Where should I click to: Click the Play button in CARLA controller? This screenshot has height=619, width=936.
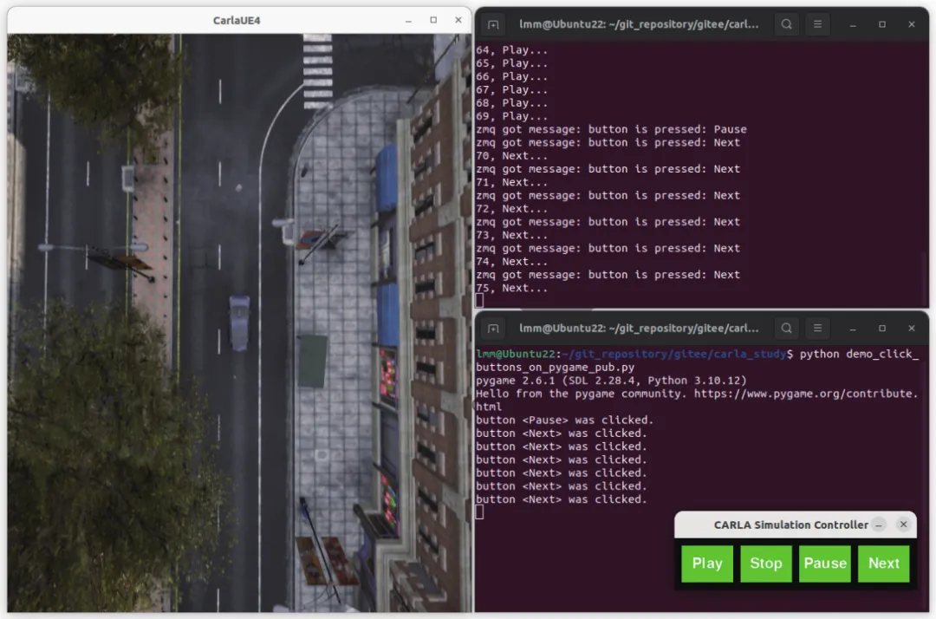coord(707,563)
